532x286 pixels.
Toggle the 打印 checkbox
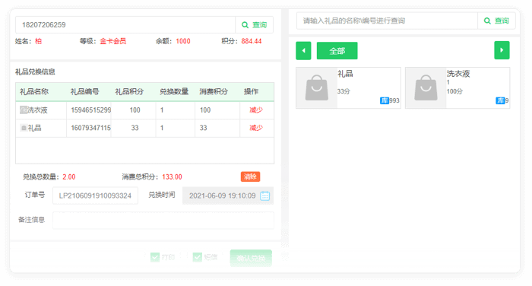coord(155,257)
